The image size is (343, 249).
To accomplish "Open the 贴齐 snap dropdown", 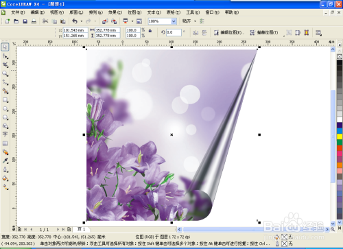I will (195, 21).
